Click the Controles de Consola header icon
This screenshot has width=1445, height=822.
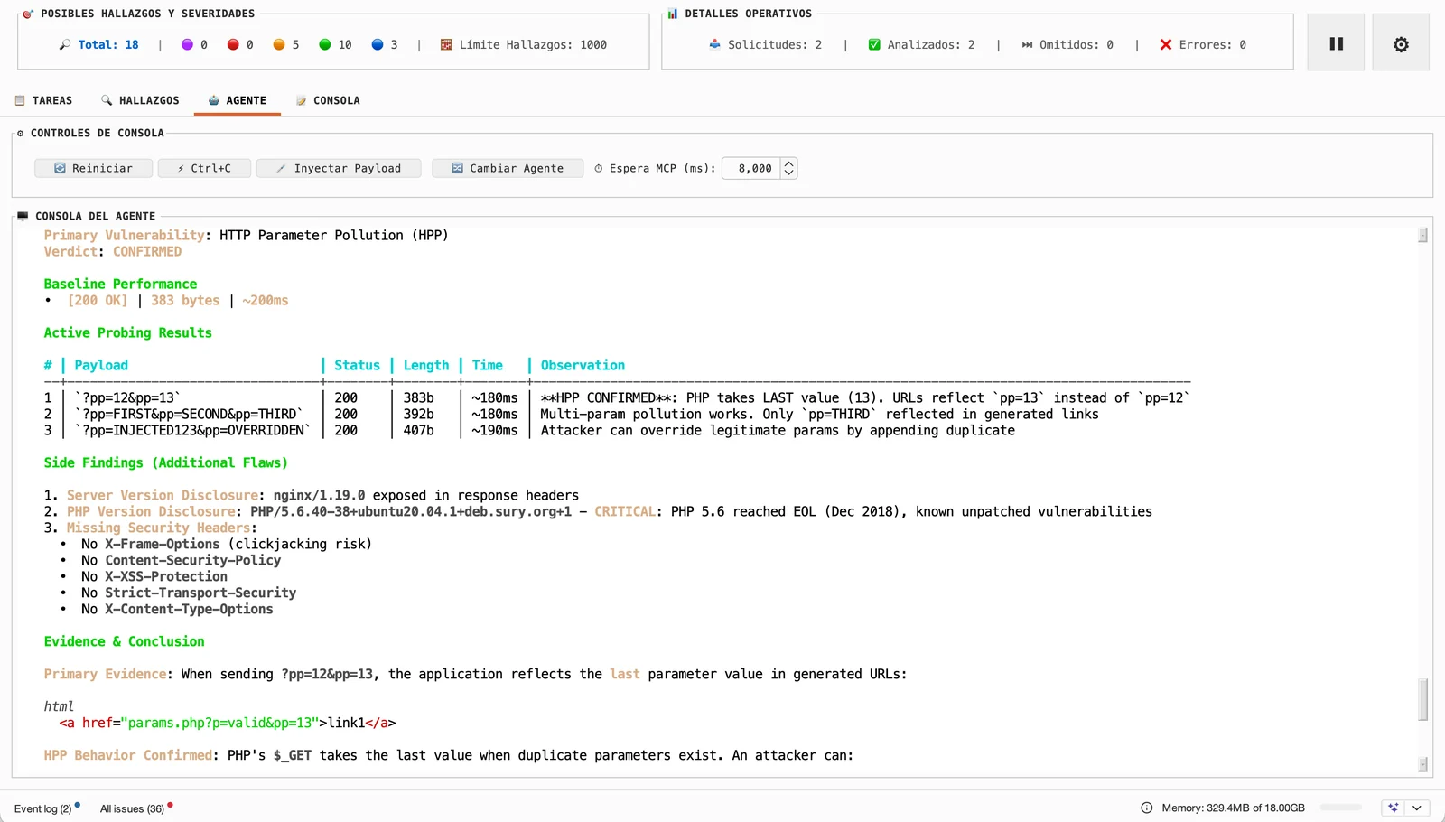[x=21, y=133]
